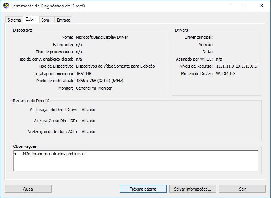Click driver model value 'WDDM 1.3'
Viewport: 271px width, 198px height.
(226, 74)
